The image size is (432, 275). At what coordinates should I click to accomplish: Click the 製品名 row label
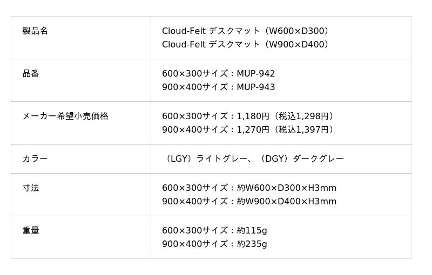[35, 31]
